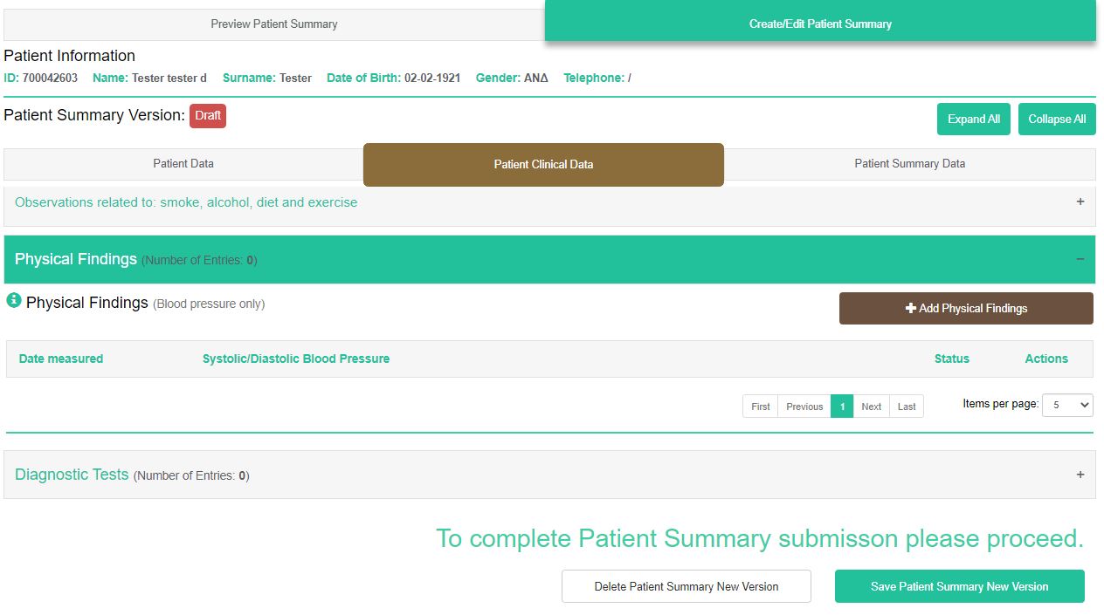Click the Collapse All button
Image resolution: width=1104 pixels, height=615 pixels.
click(x=1057, y=120)
